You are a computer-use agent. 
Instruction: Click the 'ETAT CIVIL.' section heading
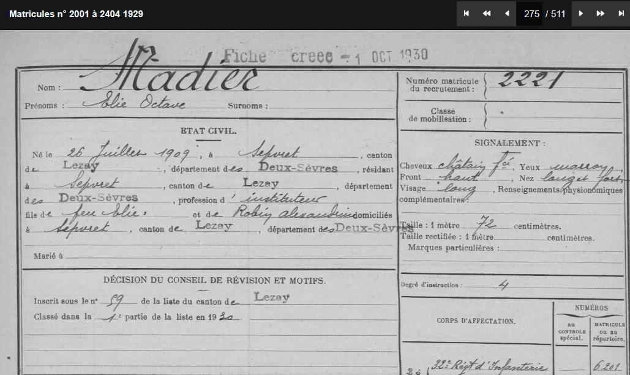(x=208, y=131)
